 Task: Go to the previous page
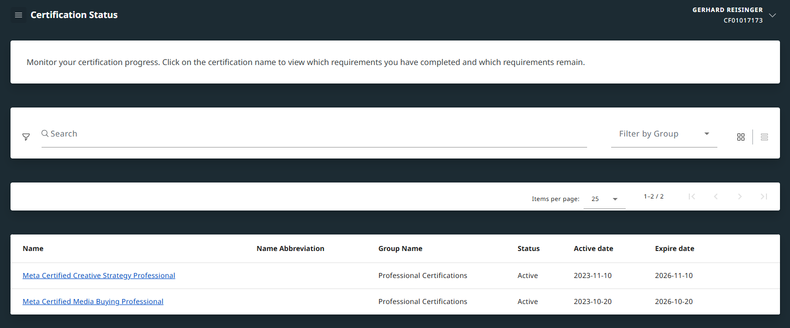716,196
